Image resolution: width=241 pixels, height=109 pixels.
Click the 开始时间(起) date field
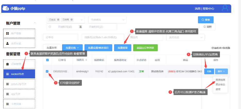[x=65, y=27]
